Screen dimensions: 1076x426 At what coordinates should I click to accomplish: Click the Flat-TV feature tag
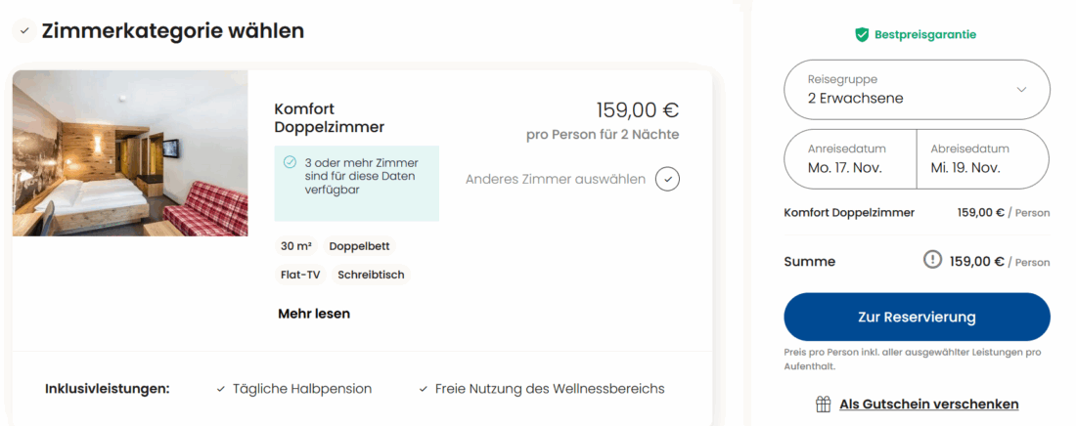coord(300,275)
